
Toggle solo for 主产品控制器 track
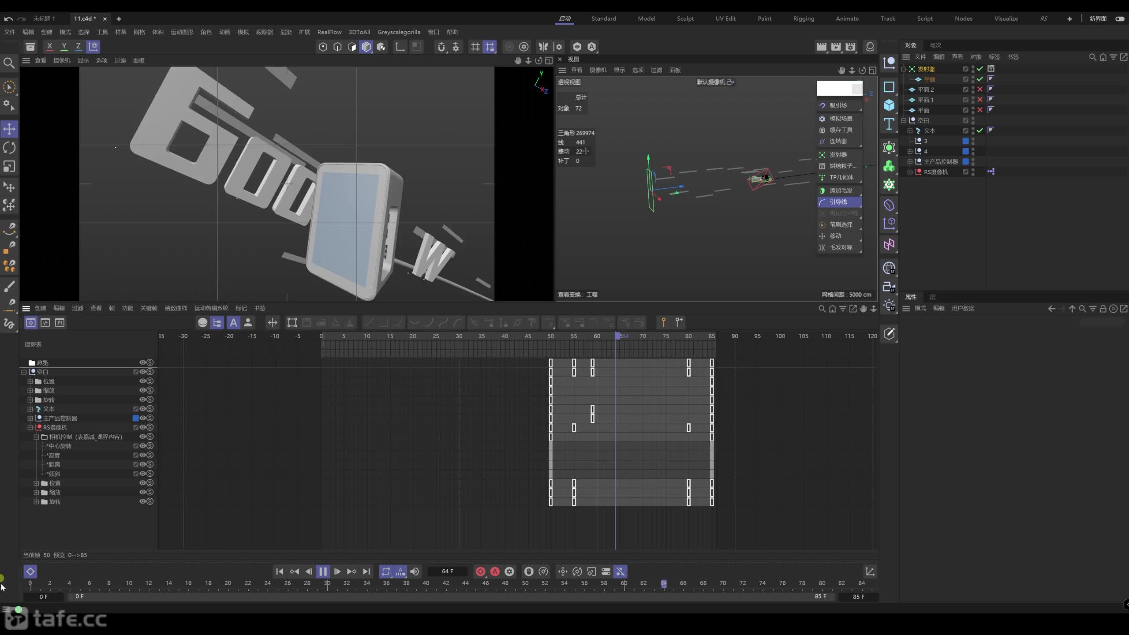[150, 418]
